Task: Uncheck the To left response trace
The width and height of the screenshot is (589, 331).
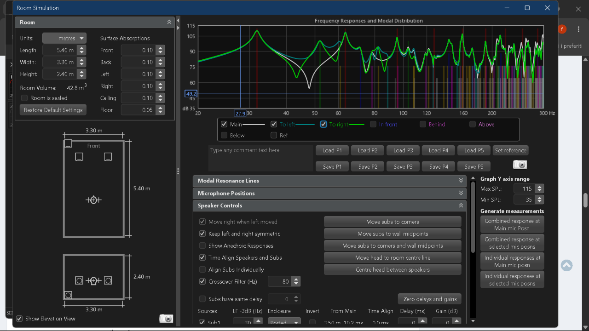Action: (274, 124)
